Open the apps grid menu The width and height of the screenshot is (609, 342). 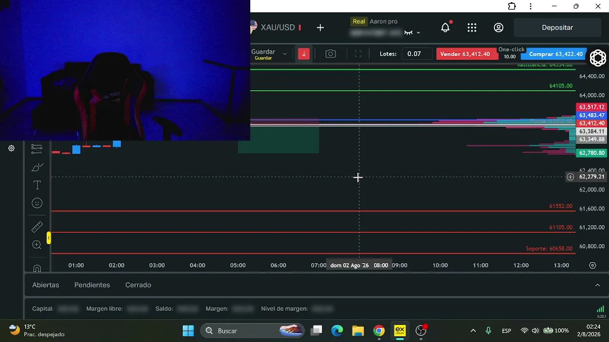pyautogui.click(x=472, y=28)
